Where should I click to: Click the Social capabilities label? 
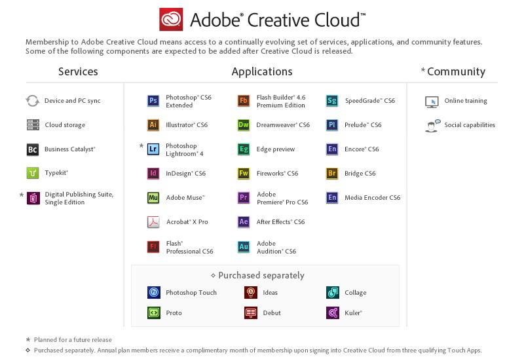[x=470, y=124]
